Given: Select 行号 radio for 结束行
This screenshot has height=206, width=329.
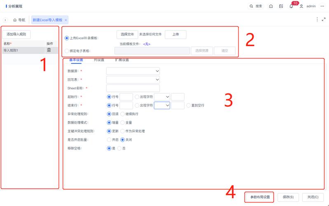Looking at the screenshot, I should (x=109, y=105).
